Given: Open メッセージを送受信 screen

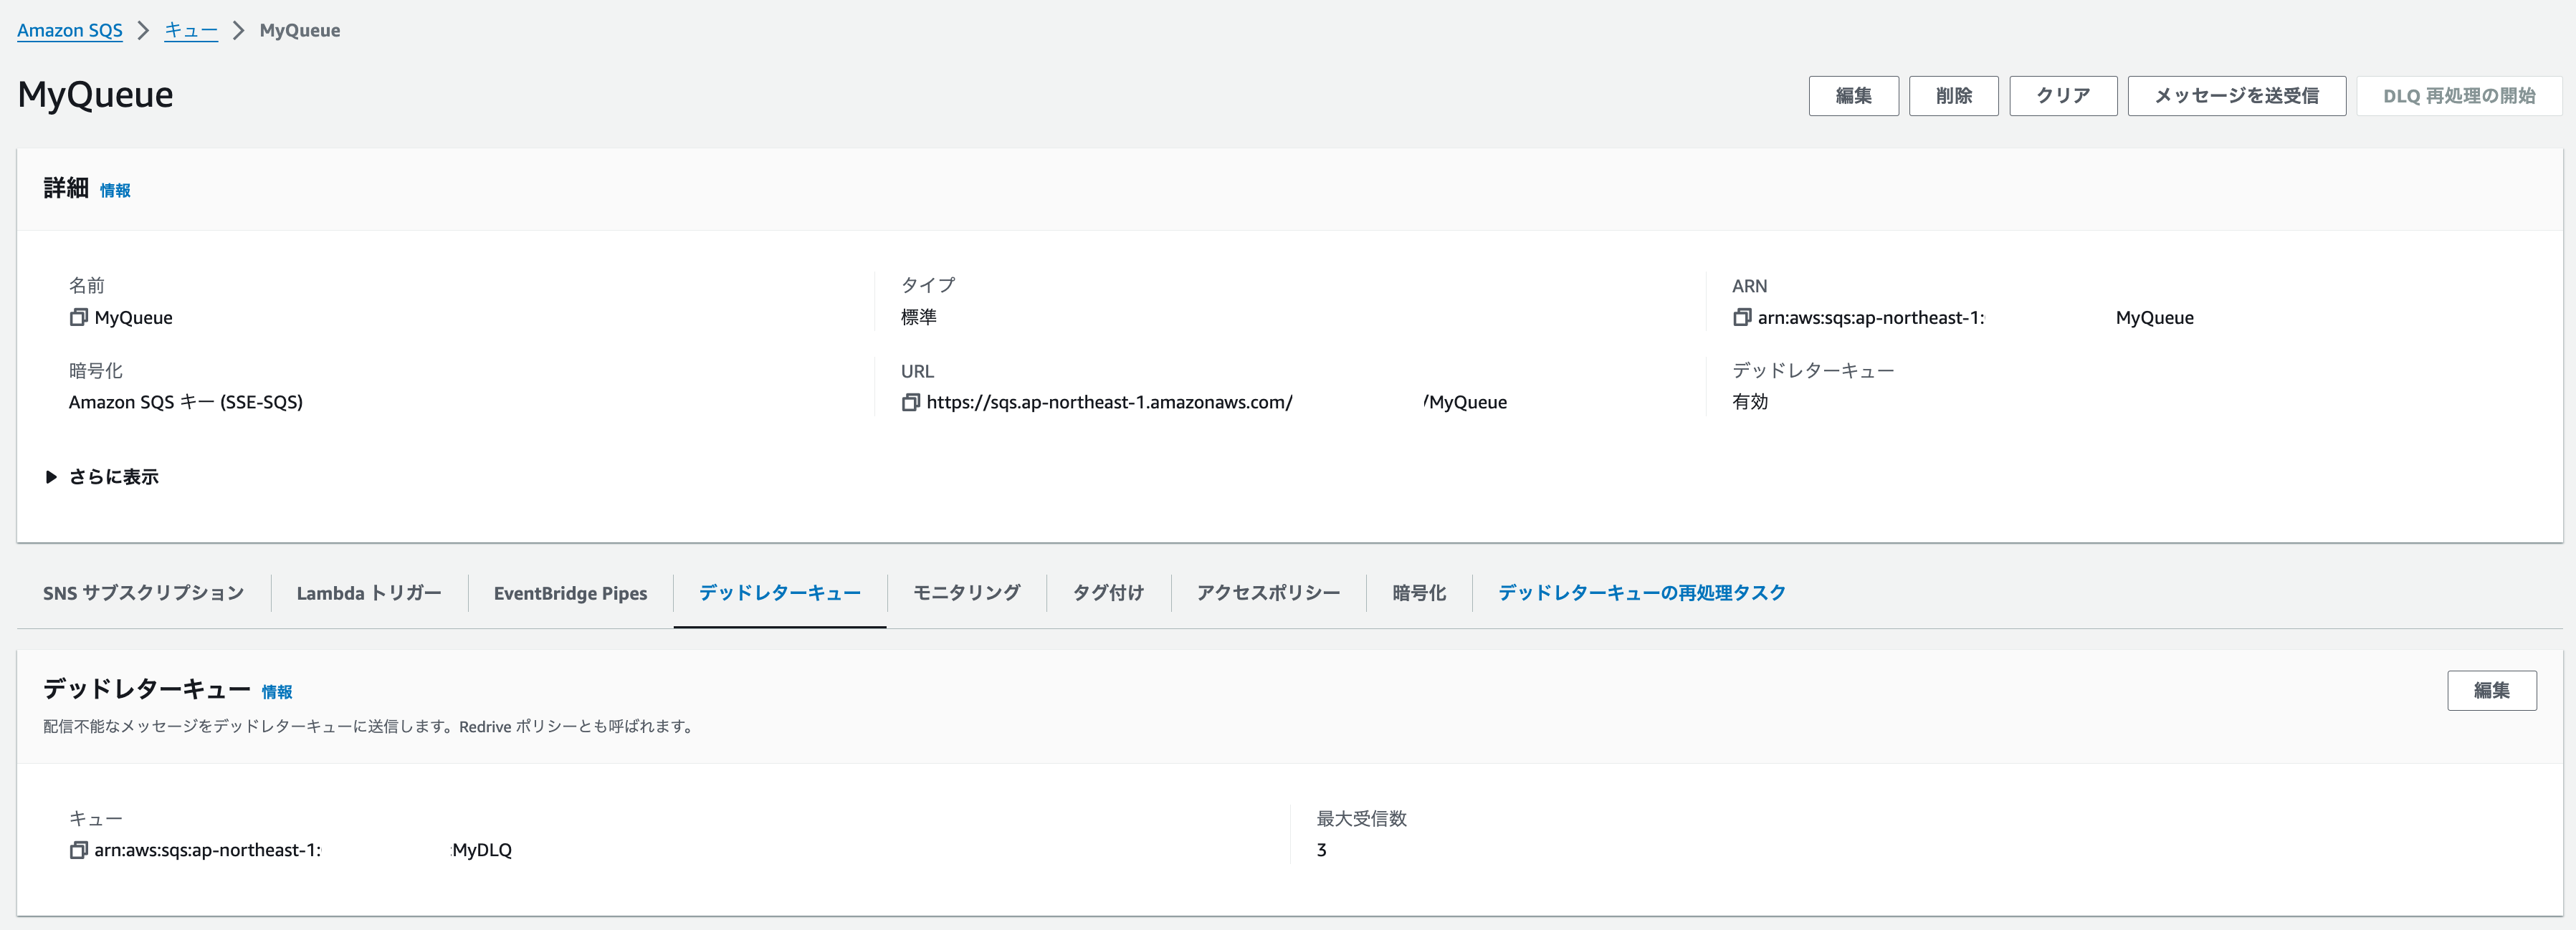Looking at the screenshot, I should click(2237, 95).
